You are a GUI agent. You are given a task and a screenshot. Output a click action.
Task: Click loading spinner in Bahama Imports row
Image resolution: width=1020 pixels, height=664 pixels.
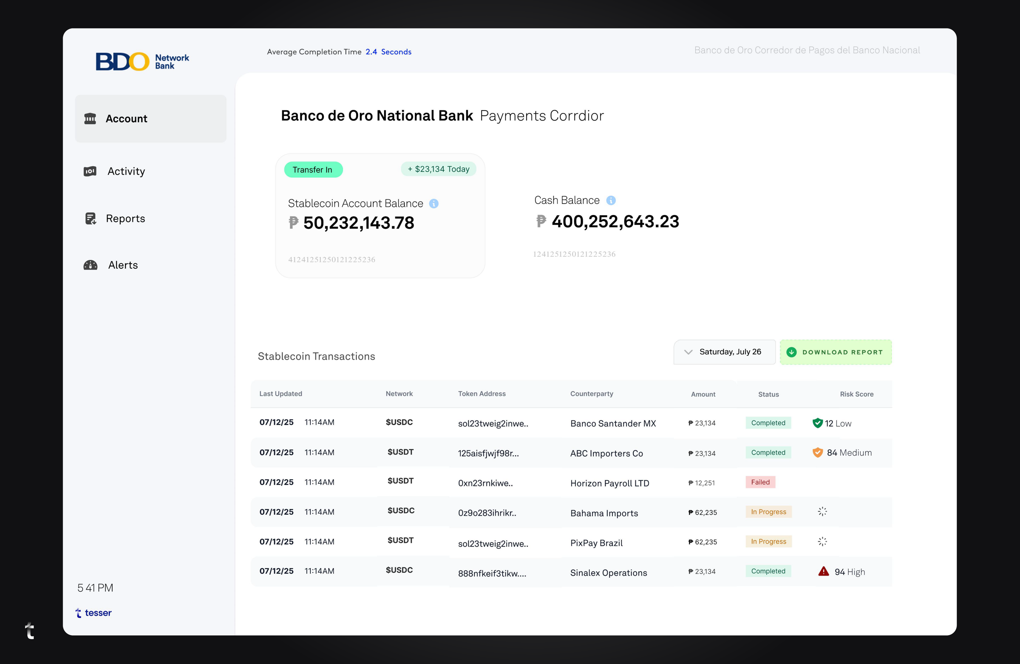(x=822, y=512)
